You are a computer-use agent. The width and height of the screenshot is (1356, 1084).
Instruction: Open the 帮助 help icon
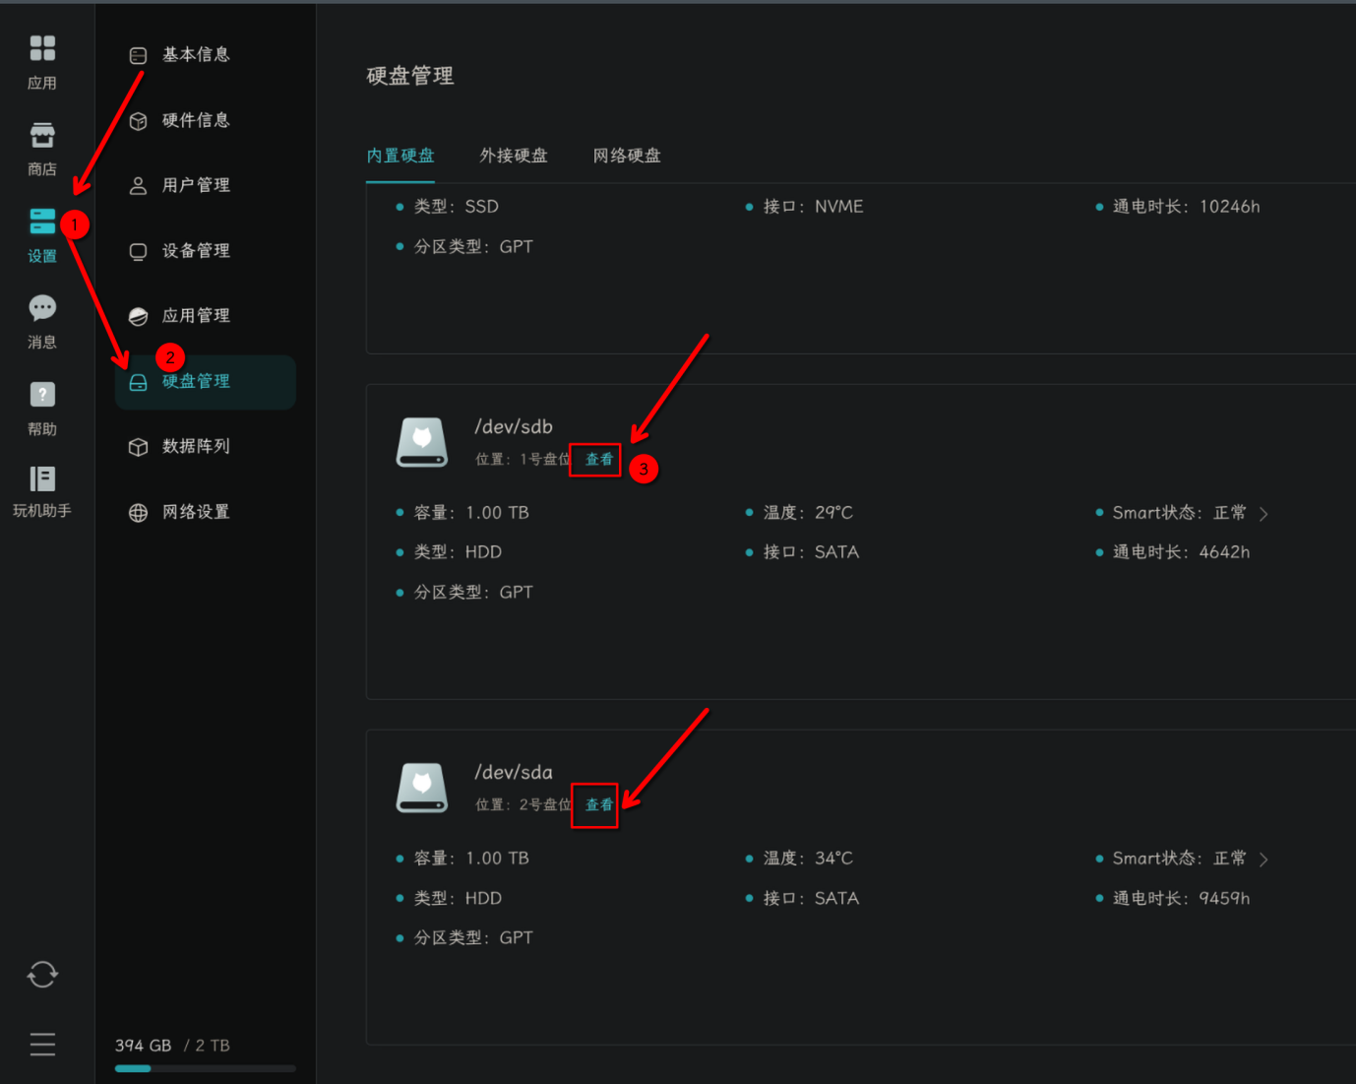(x=42, y=395)
